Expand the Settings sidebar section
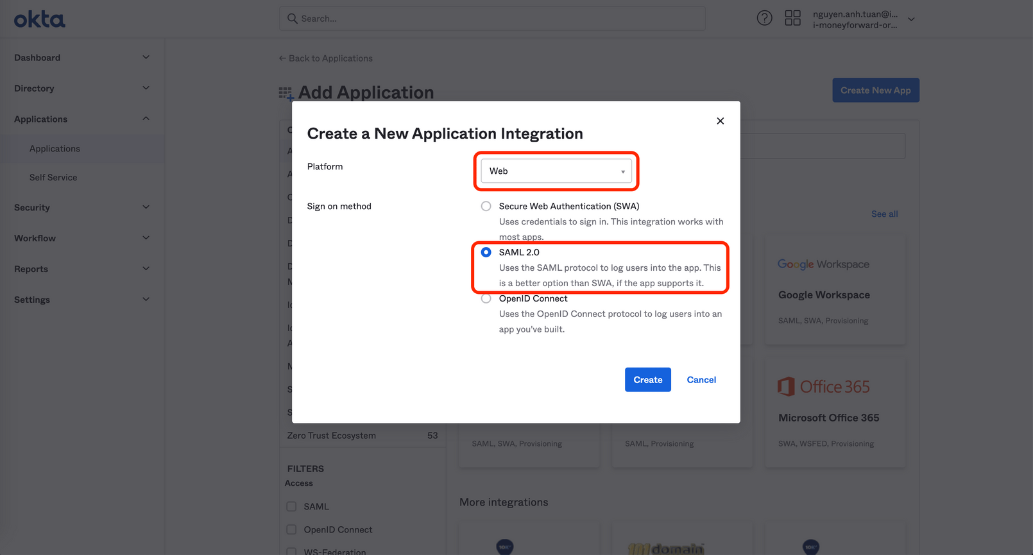This screenshot has height=555, width=1033. click(x=82, y=300)
